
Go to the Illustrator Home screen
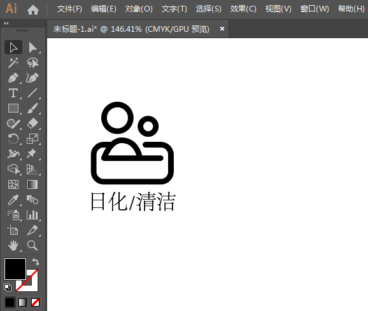coord(33,10)
